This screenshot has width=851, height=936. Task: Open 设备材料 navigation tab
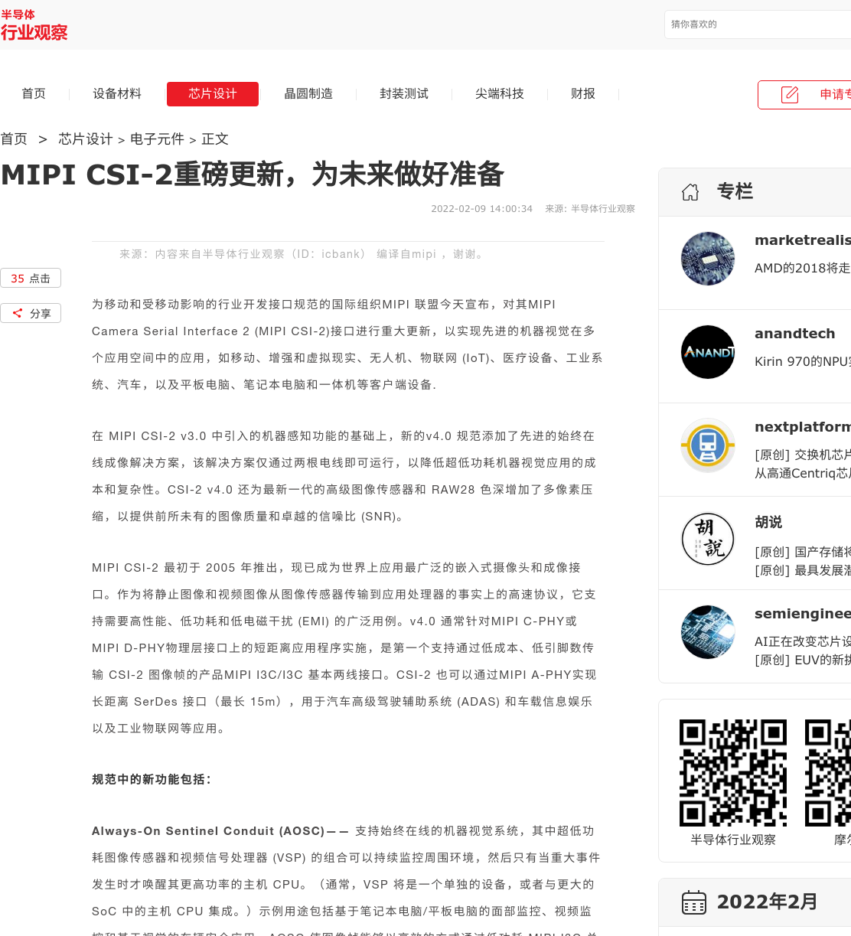[117, 94]
